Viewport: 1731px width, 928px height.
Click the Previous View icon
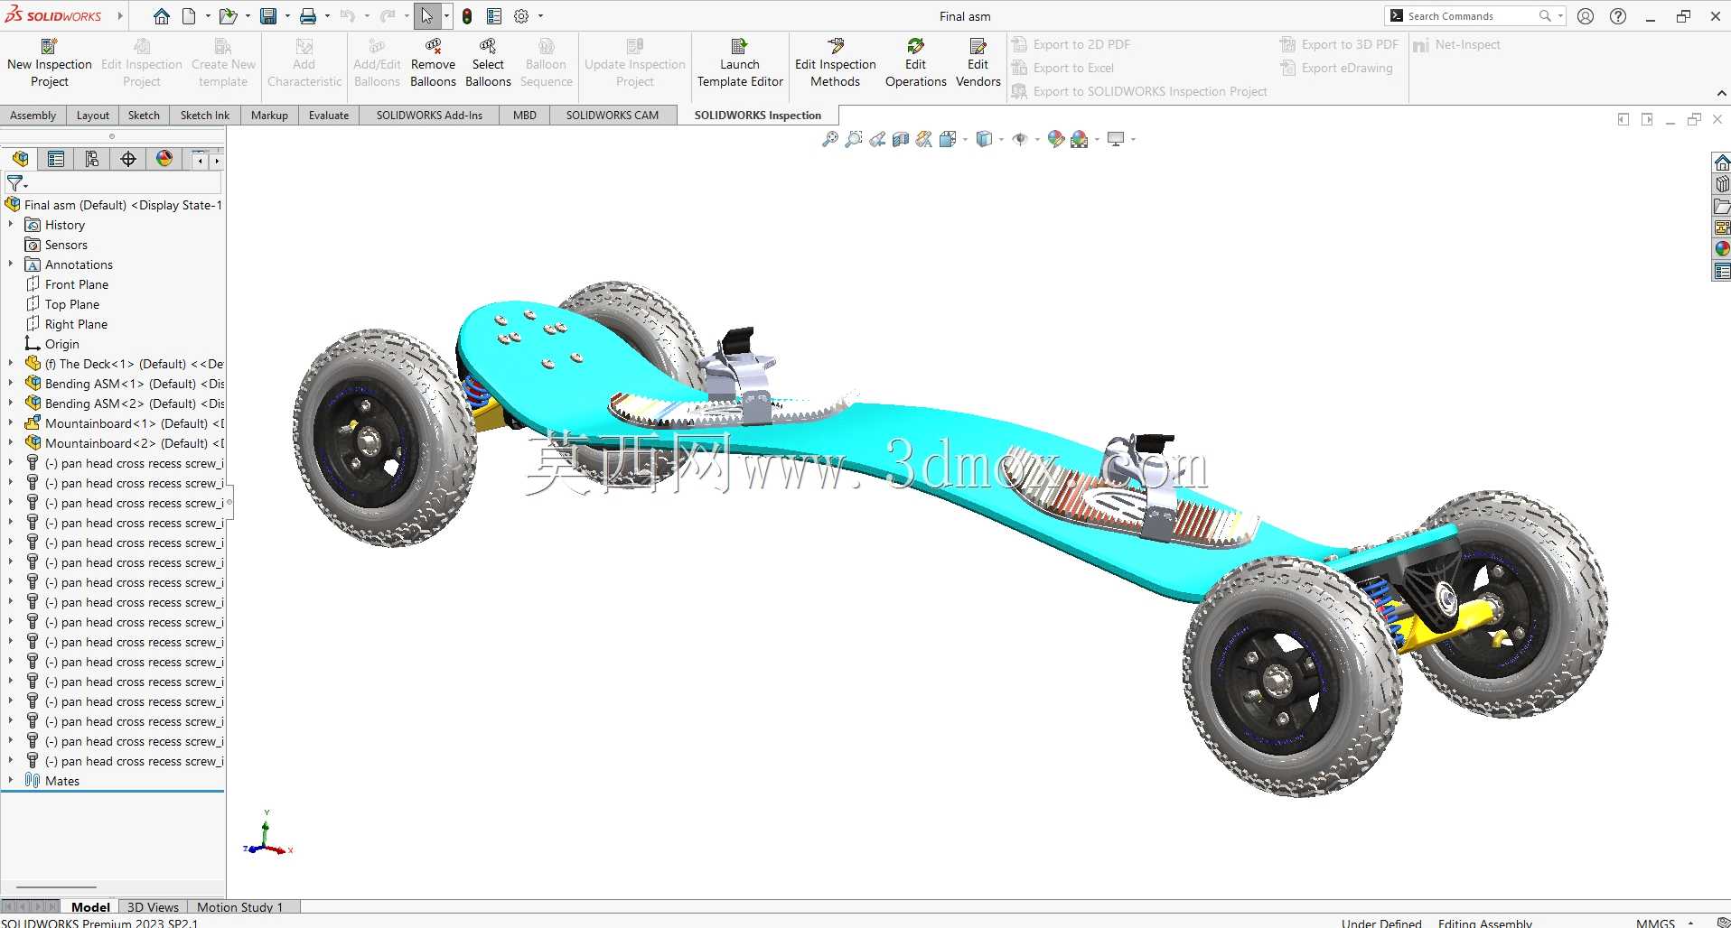(877, 139)
